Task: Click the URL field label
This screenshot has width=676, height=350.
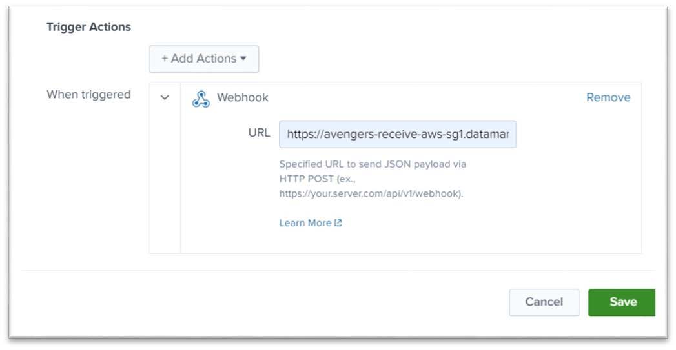Action: click(x=259, y=133)
